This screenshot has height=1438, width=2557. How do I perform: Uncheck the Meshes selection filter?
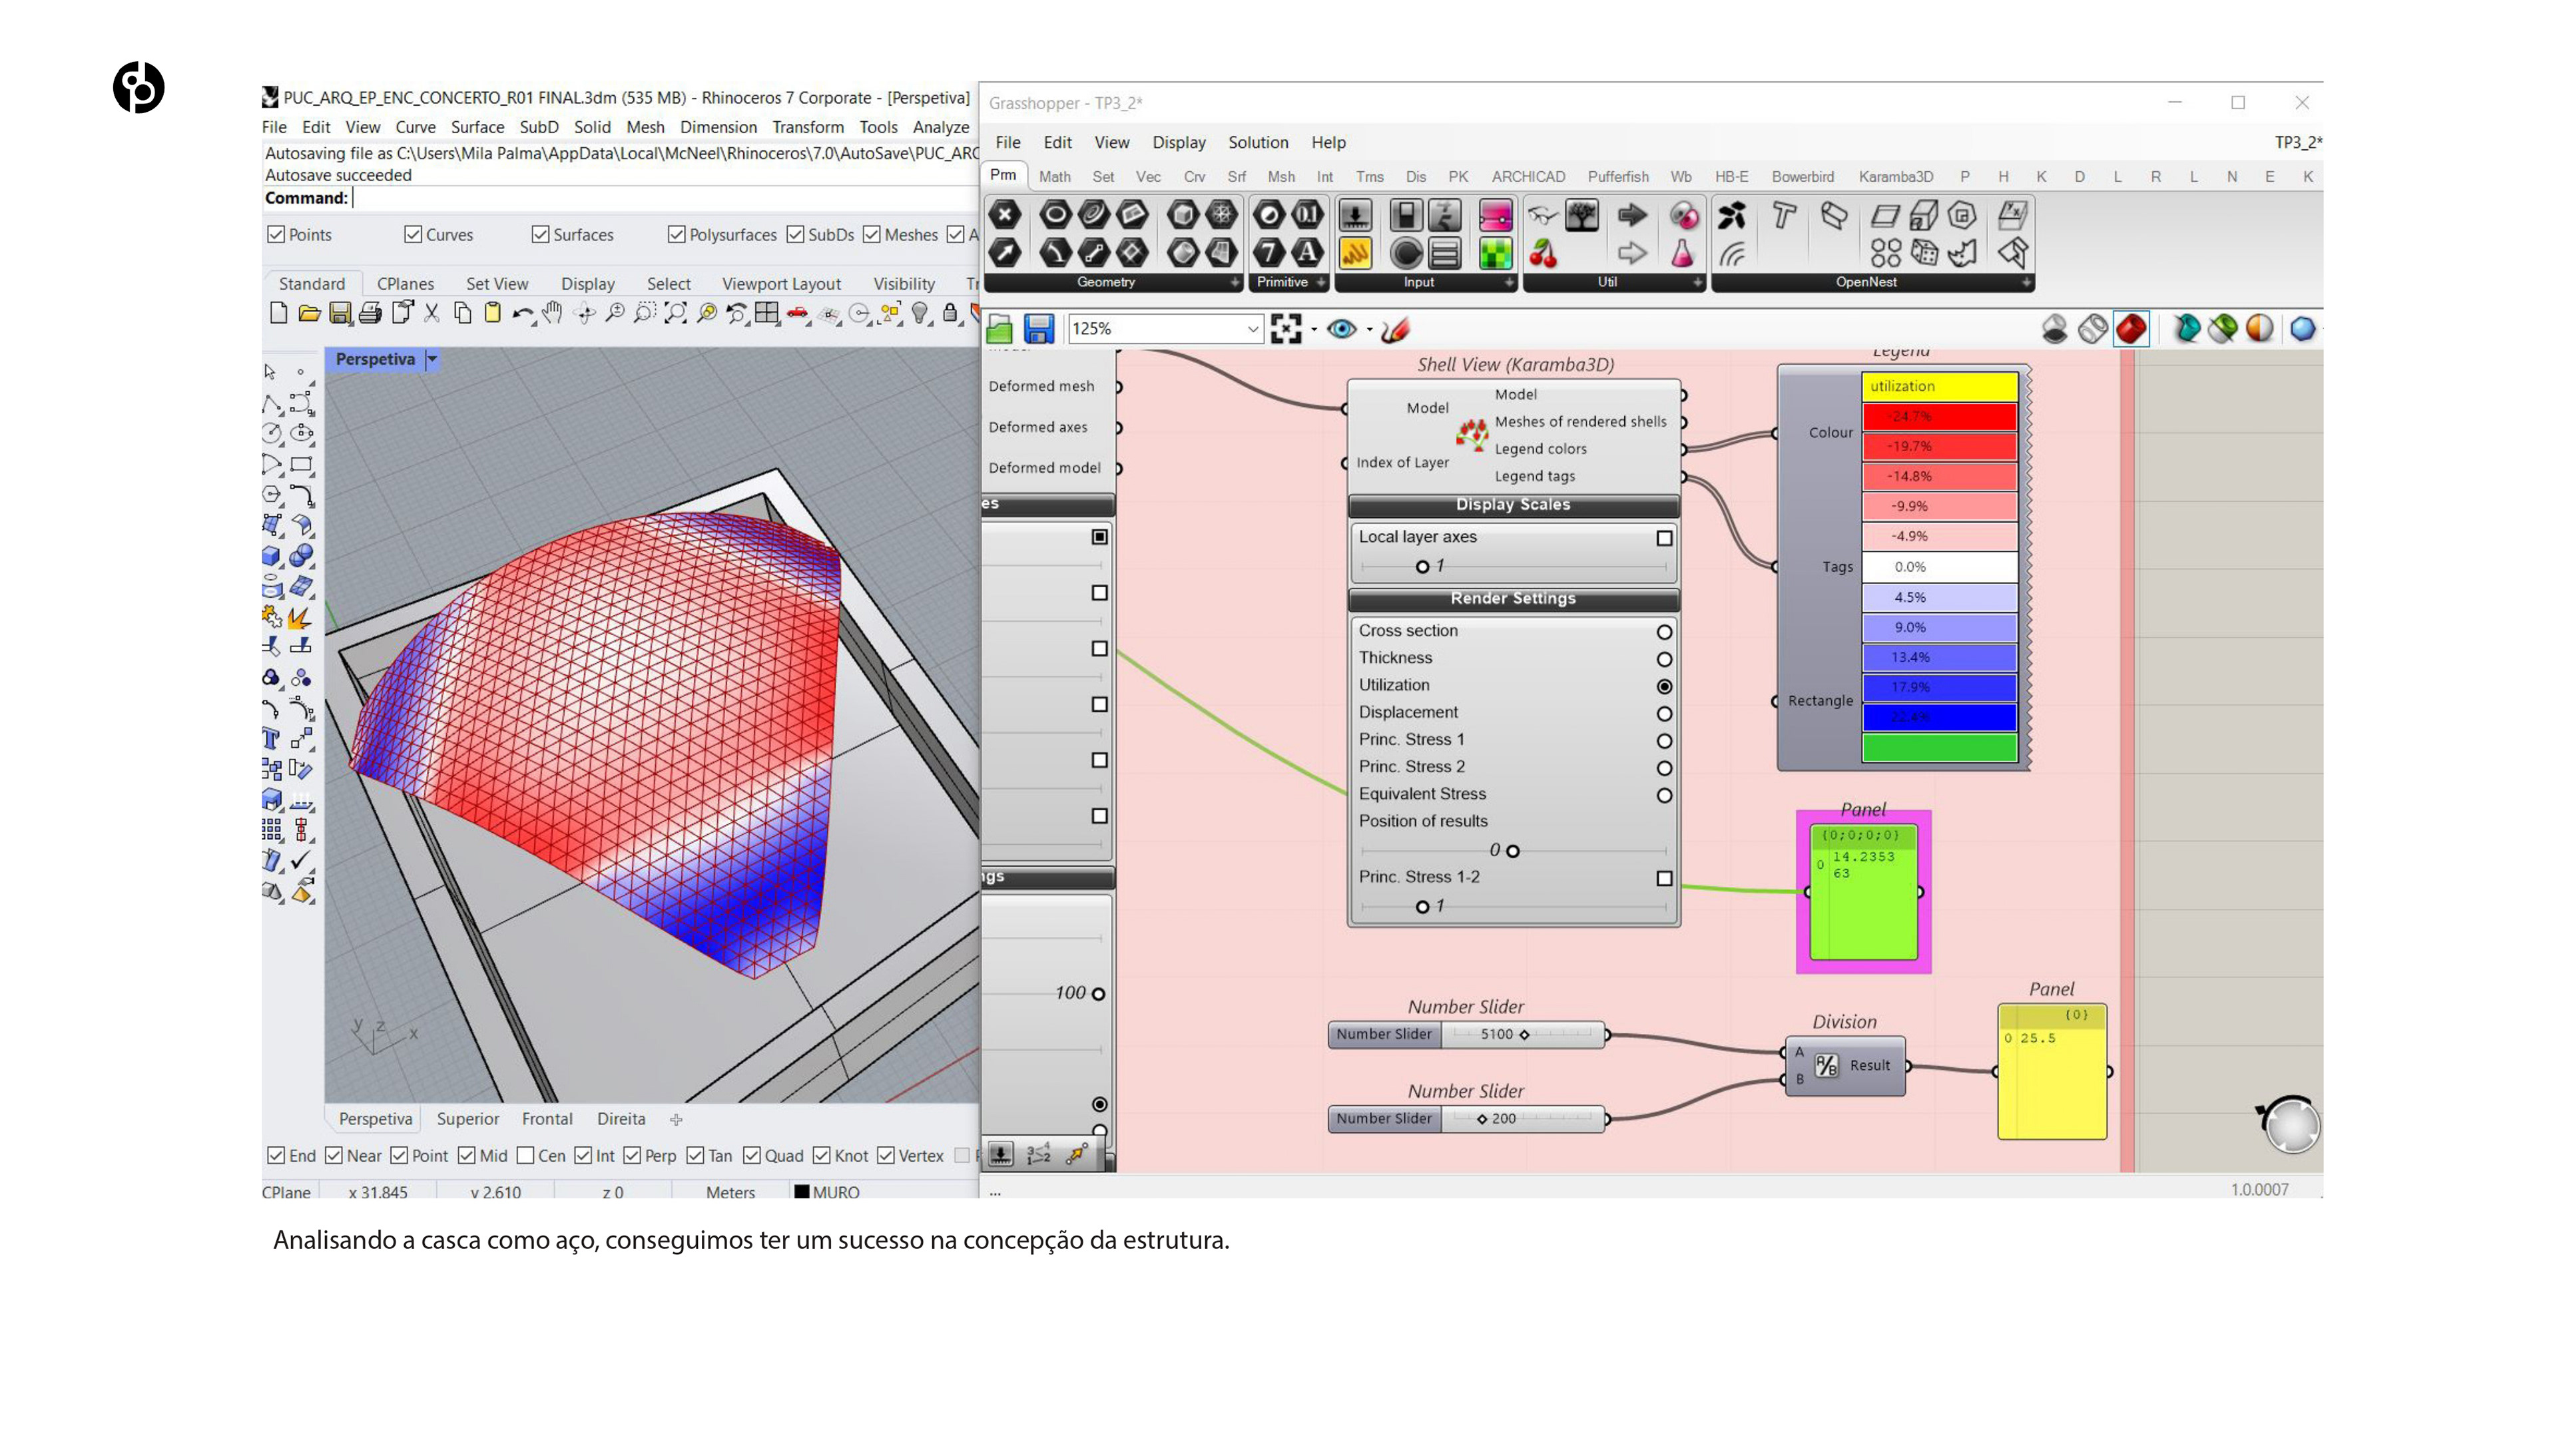click(872, 234)
